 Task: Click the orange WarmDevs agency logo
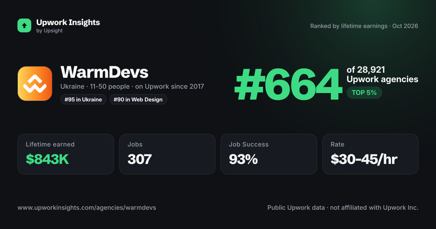pyautogui.click(x=35, y=84)
